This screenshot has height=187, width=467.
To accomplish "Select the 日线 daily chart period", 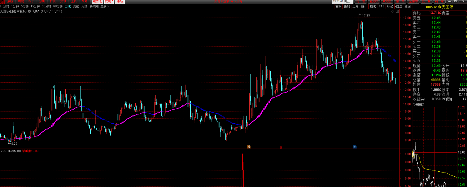I will [68, 6].
